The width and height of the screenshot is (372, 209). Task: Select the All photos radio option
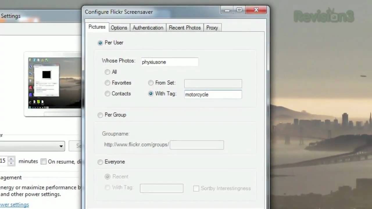[x=108, y=72]
